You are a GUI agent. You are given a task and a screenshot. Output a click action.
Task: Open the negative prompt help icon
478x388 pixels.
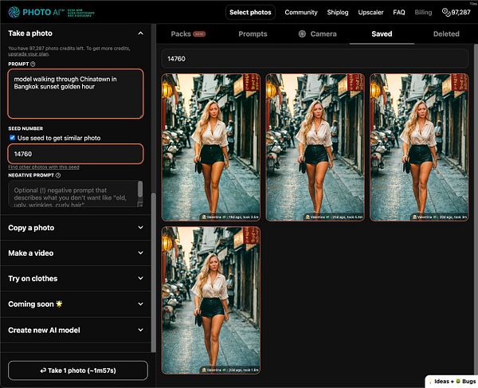[58, 175]
